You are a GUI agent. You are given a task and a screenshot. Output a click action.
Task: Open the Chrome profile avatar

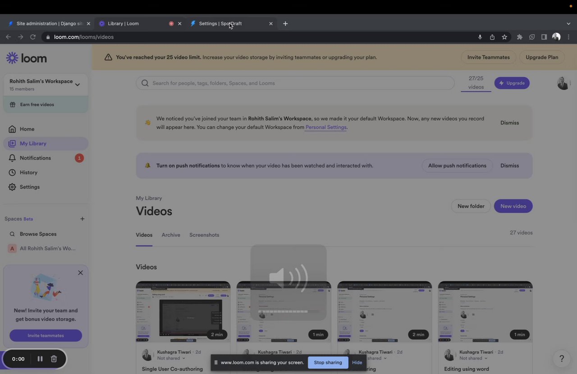tap(556, 37)
